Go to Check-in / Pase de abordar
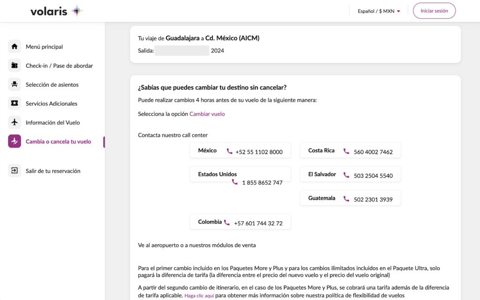 pos(59,66)
